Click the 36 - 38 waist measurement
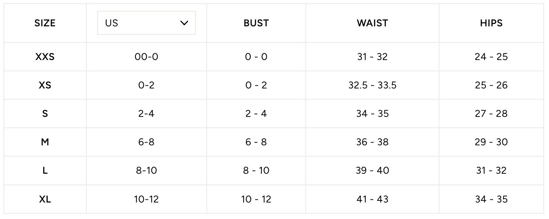This screenshot has width=549, height=219. tap(372, 142)
